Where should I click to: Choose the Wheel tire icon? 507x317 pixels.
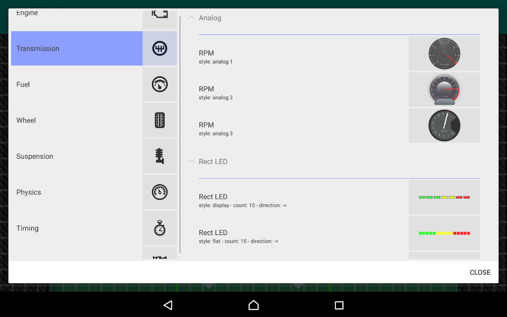pos(160,120)
